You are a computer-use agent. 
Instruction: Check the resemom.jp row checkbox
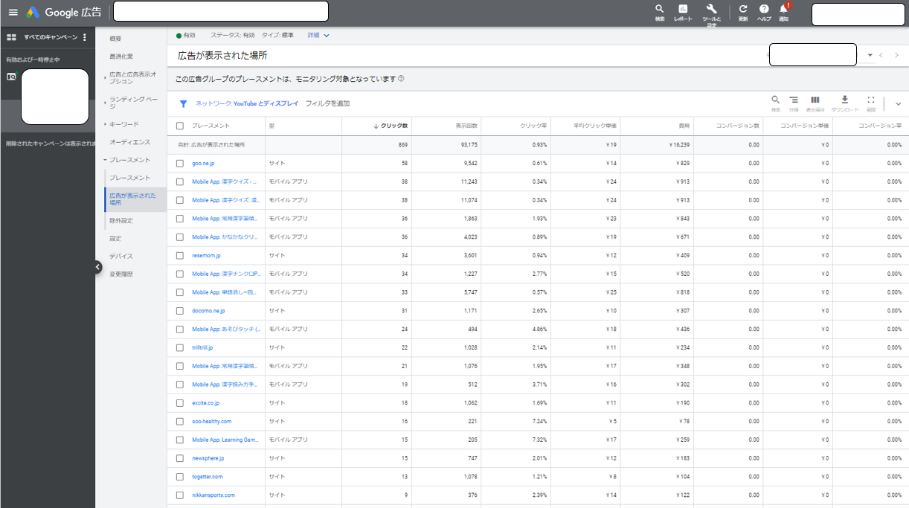pyautogui.click(x=180, y=255)
